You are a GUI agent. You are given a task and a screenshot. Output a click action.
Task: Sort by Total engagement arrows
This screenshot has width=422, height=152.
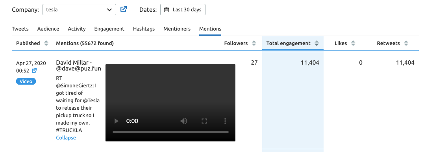coord(317,43)
